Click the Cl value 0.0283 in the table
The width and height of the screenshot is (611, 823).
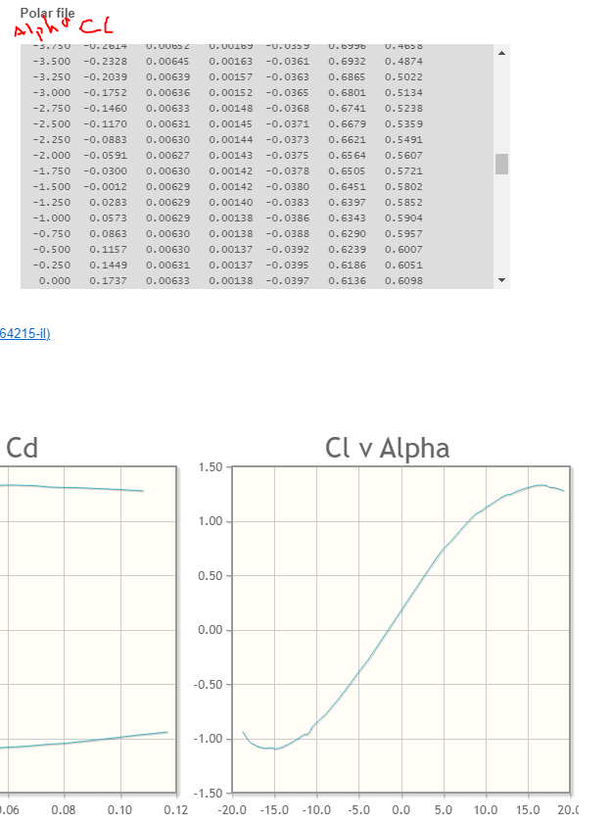108,203
